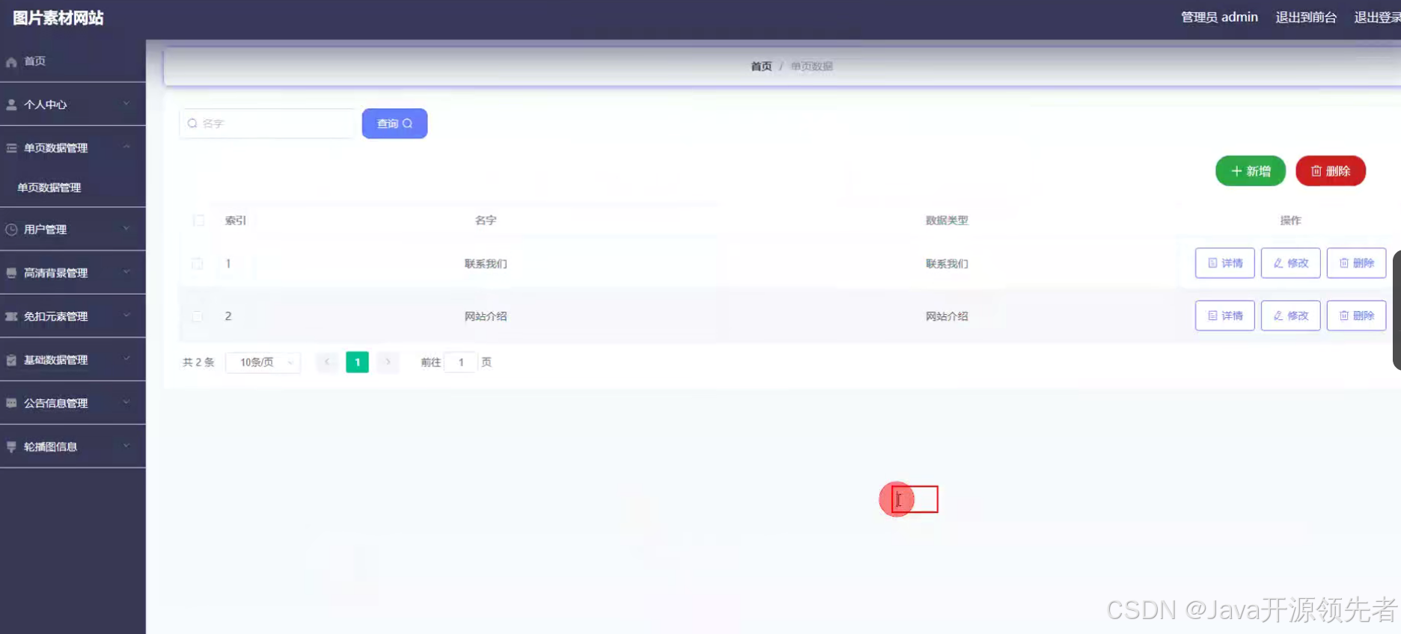1401x634 pixels.
Task: Click the icon beside 免扣元素管理
Action: tap(11, 316)
